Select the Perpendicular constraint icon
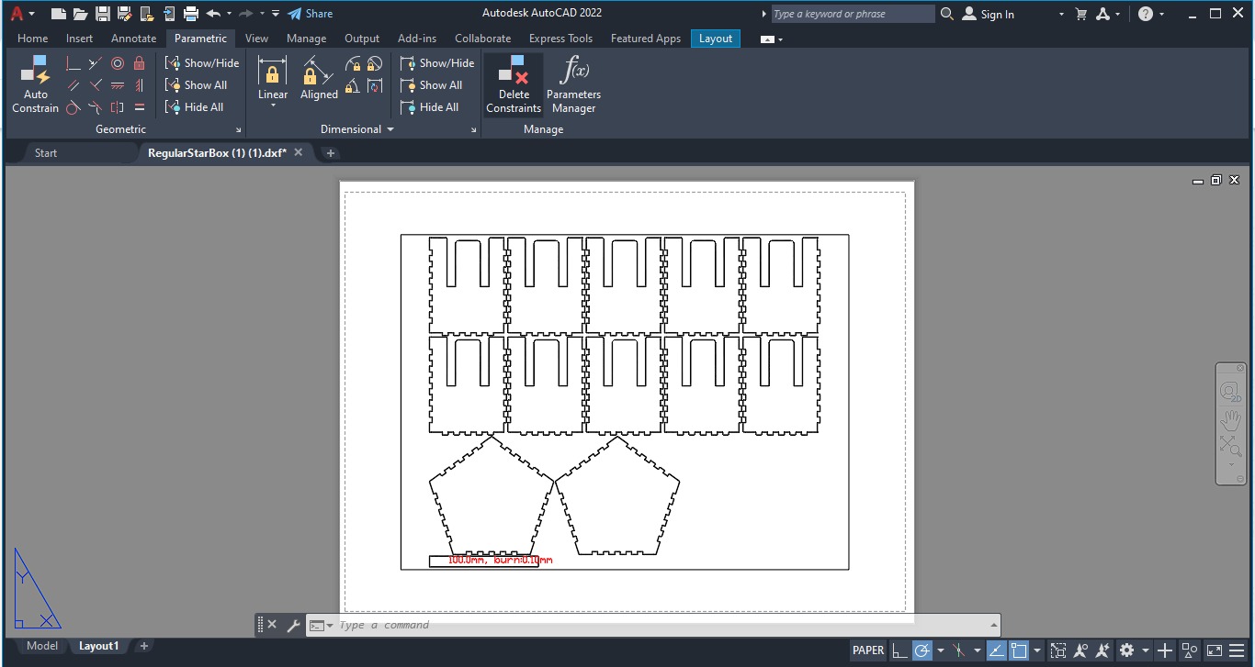 96,85
